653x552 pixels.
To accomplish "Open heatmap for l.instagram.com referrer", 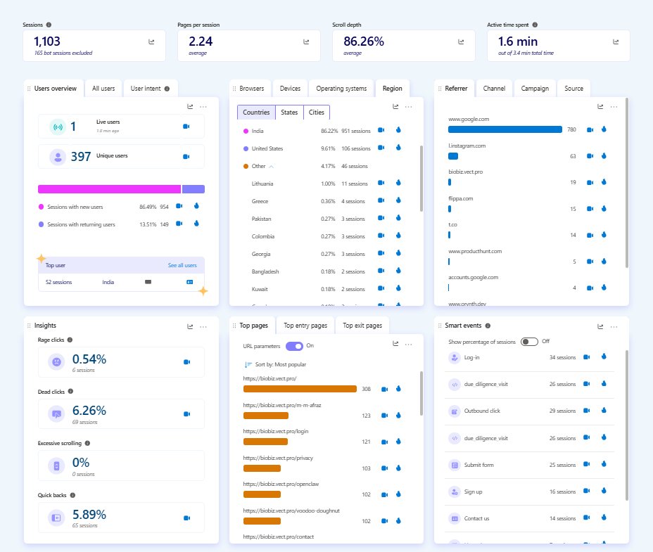I will coord(604,155).
